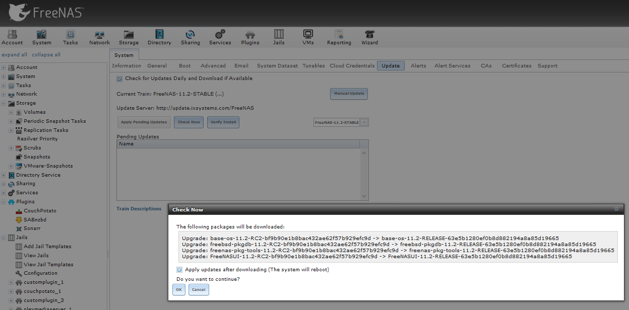Screen dimensions: 629x310
Task: Click the collapse all link
Action: [46, 55]
